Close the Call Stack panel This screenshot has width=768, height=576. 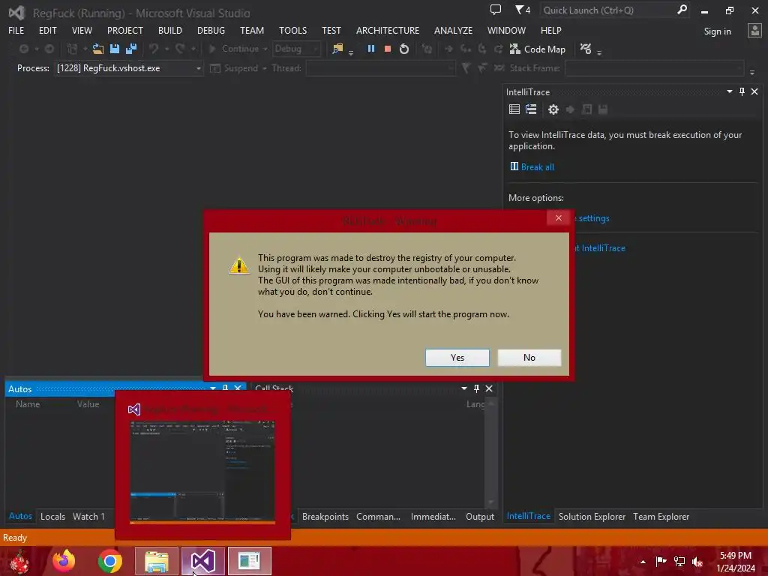[489, 388]
